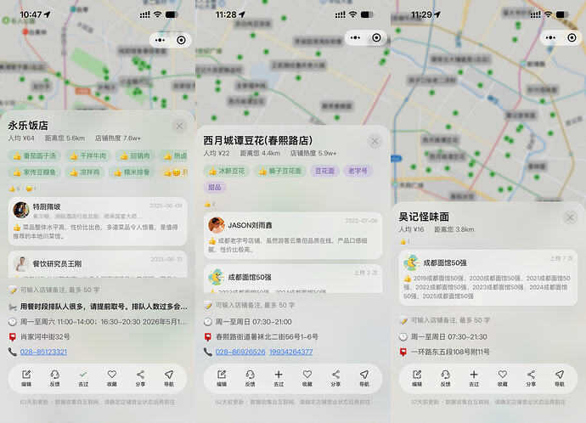Open three-dot menu above 吴记怪味面 map
Image resolution: width=586 pixels, height=423 pixels.
coord(550,37)
